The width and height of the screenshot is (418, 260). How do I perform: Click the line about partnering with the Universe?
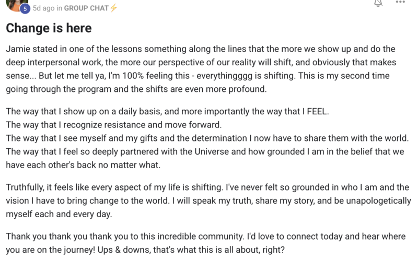pos(205,151)
